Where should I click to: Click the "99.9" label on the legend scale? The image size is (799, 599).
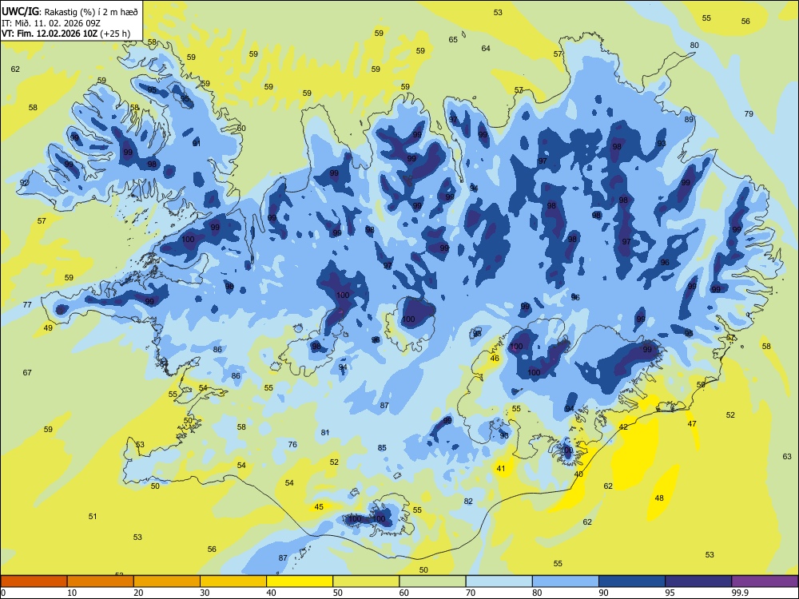(x=740, y=593)
